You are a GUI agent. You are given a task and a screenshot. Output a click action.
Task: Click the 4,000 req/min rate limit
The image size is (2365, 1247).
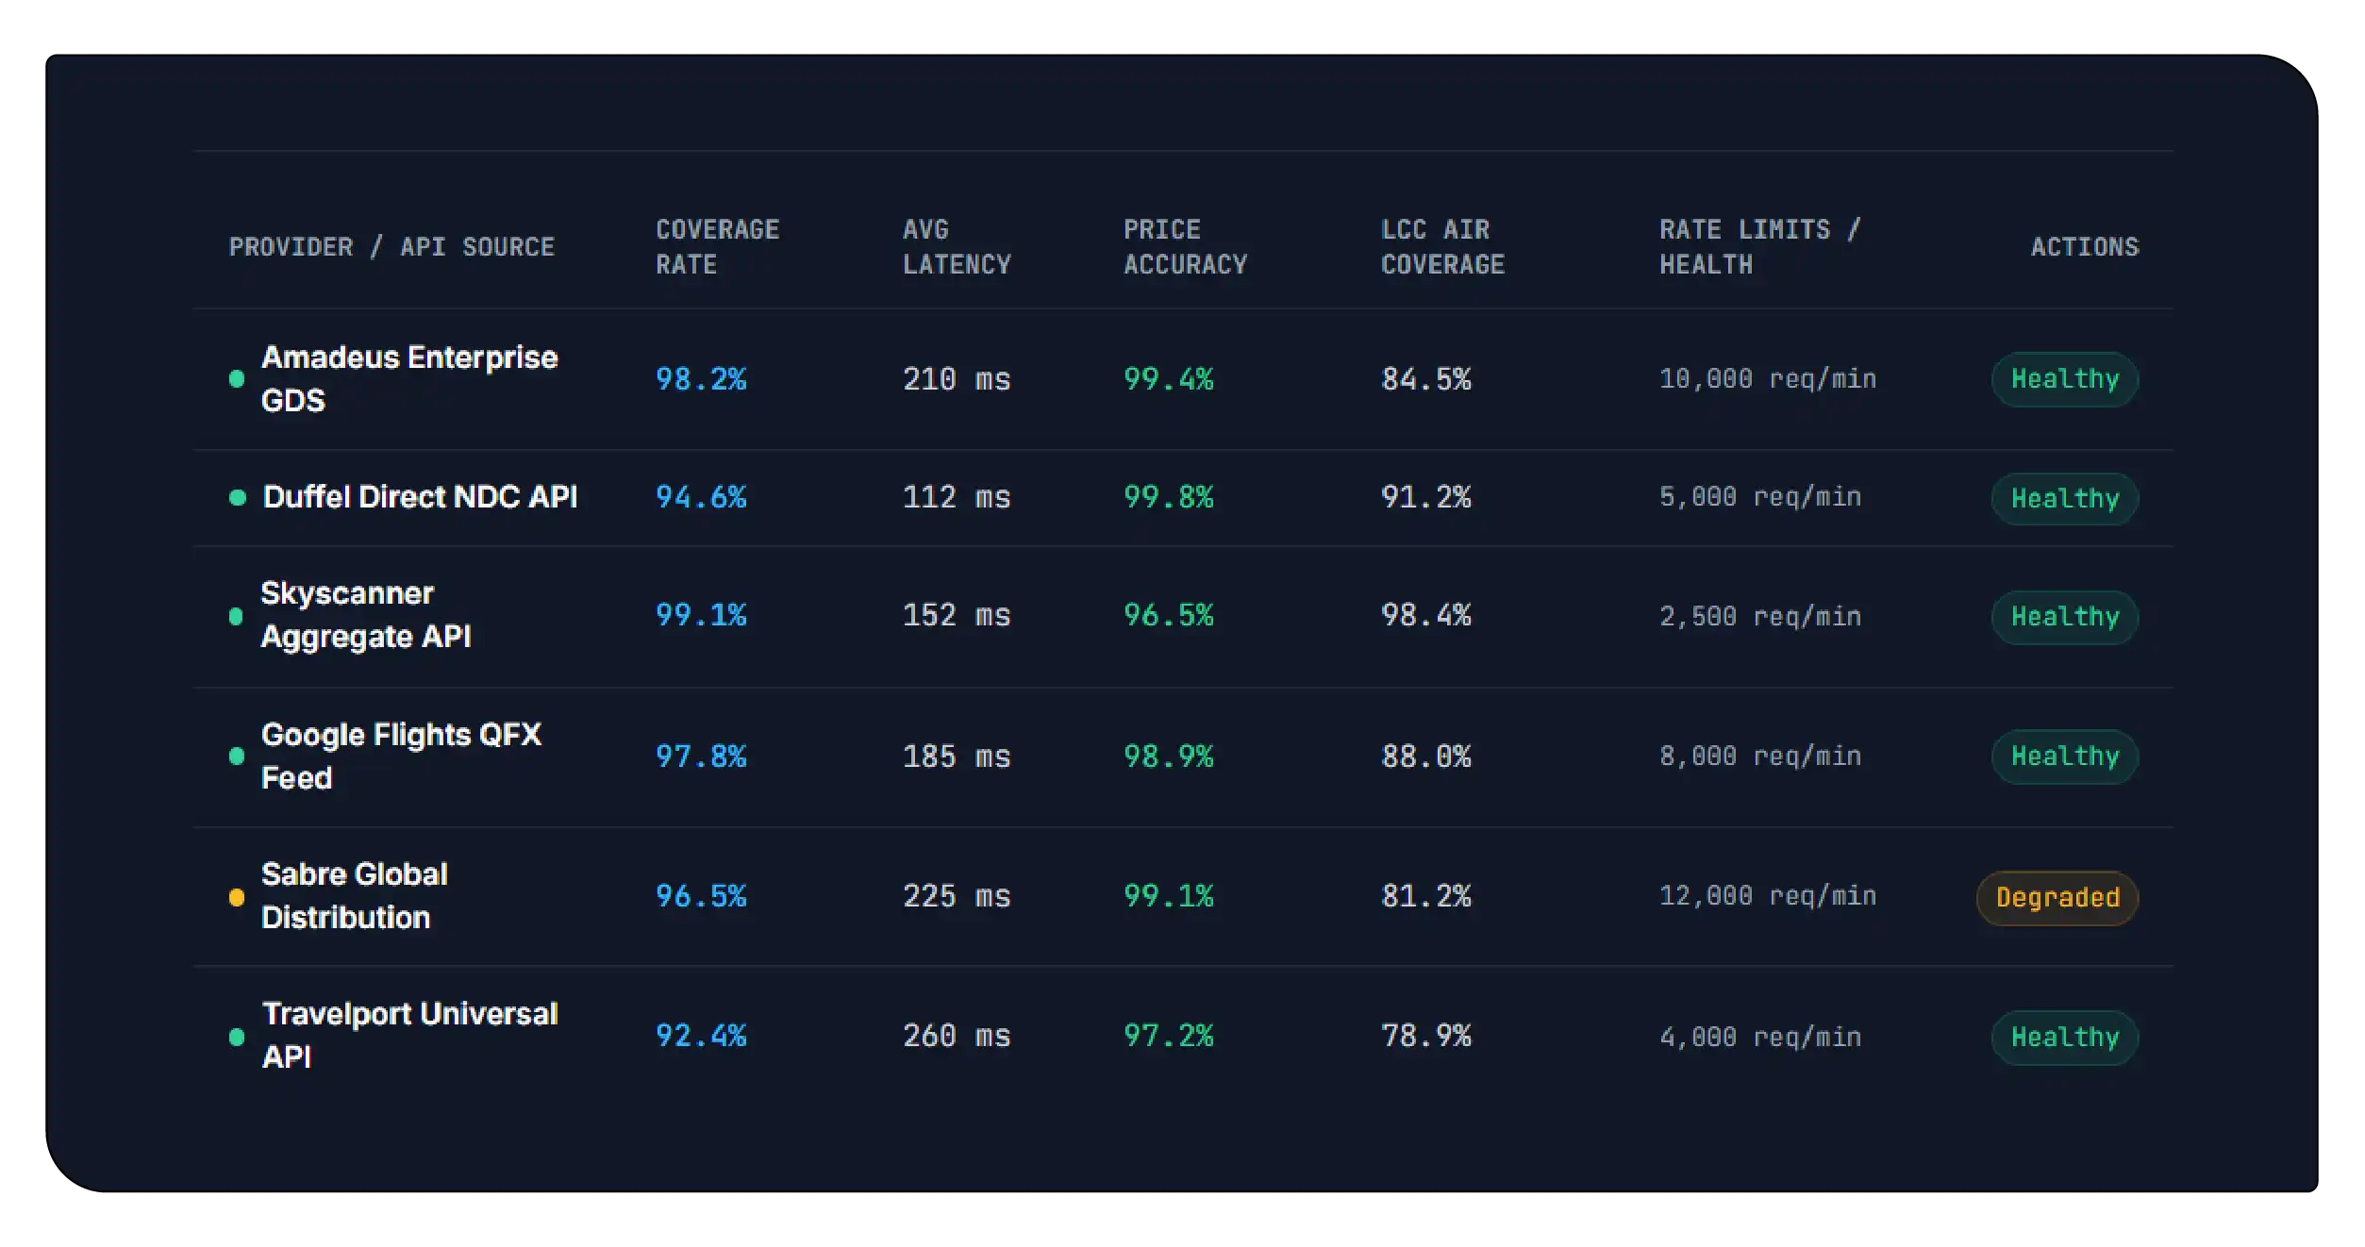click(x=1760, y=1038)
